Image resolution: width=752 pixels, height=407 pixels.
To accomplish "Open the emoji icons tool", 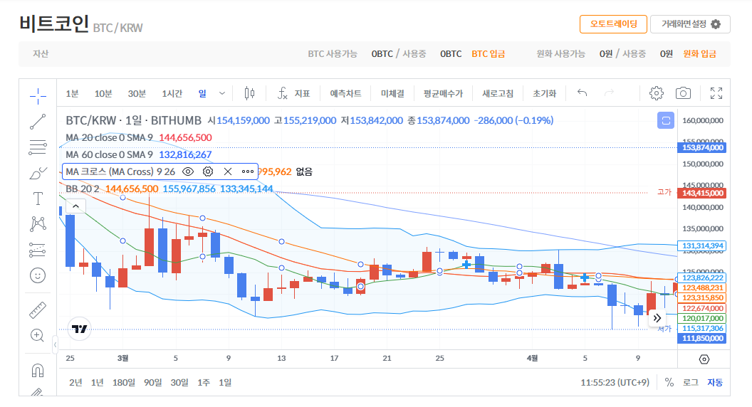I will pyautogui.click(x=38, y=275).
